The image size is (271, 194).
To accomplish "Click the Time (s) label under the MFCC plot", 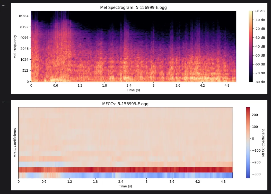I will (125, 186).
